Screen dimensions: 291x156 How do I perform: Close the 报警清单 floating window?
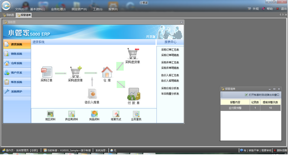(x=279, y=89)
